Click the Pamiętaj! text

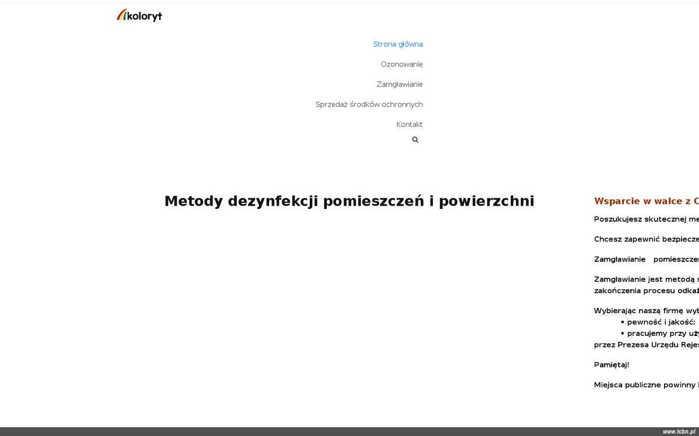(x=611, y=365)
